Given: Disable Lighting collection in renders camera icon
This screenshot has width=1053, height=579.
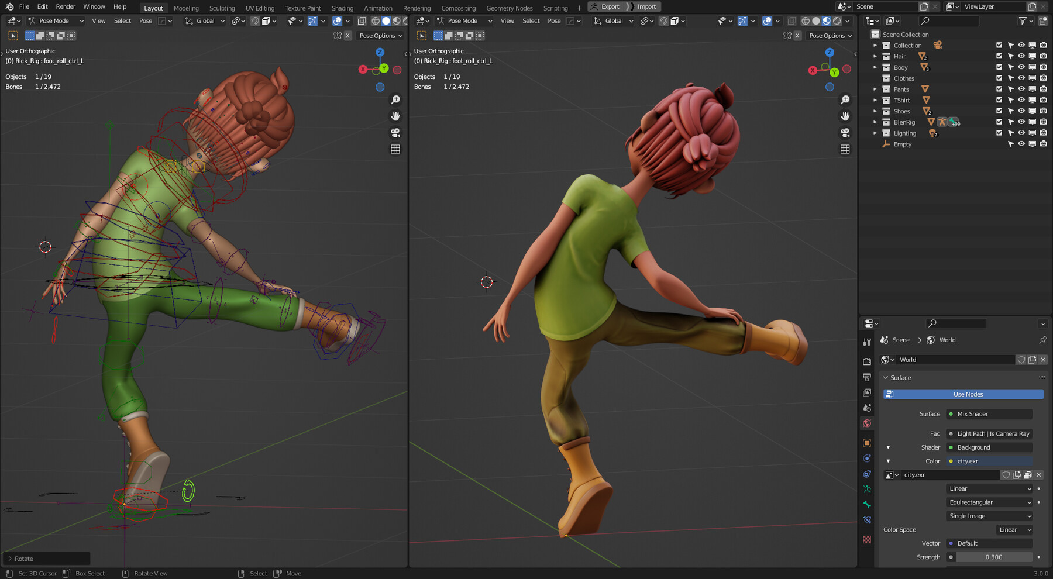Looking at the screenshot, I should 1043,133.
